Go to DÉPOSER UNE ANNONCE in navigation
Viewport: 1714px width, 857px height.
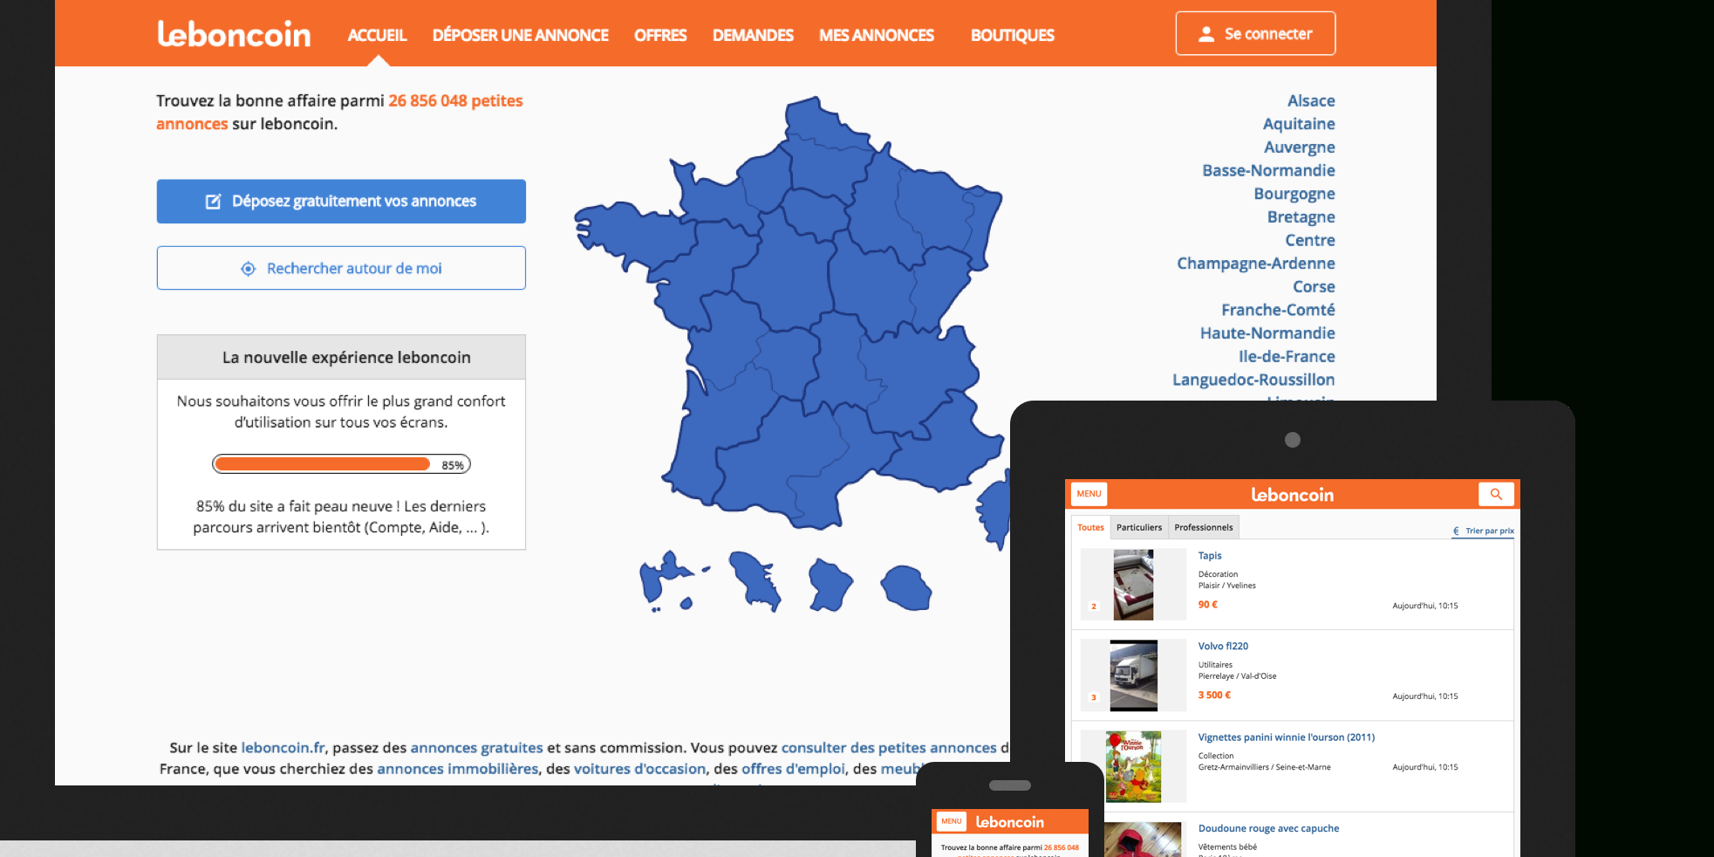pyautogui.click(x=520, y=35)
